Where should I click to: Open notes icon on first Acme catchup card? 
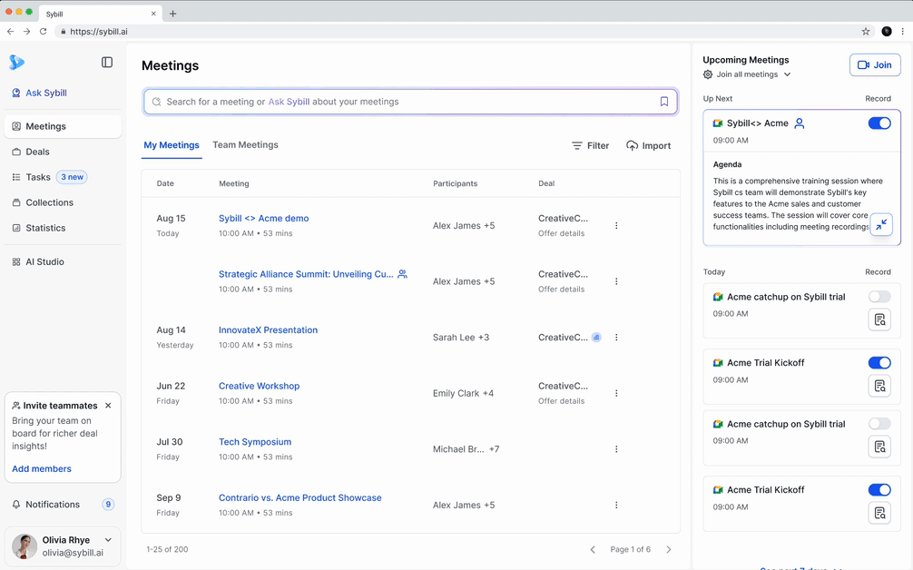tap(879, 319)
